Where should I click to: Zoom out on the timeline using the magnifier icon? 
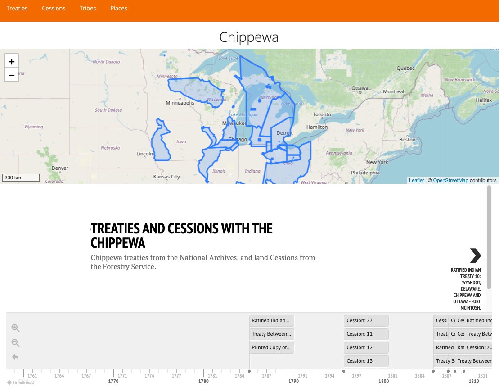(15, 343)
